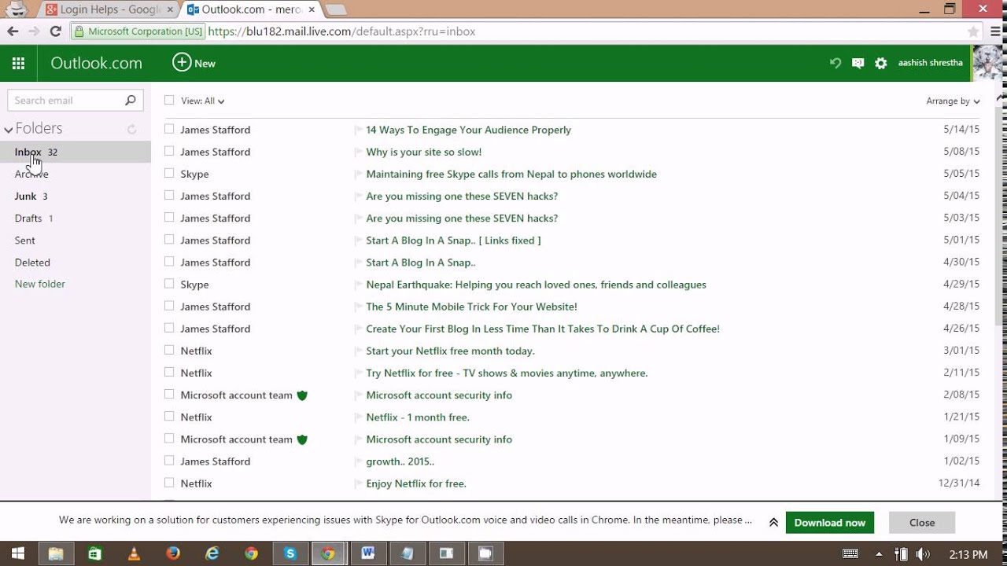
Task: Open aashish shrestha account menu
Action: [x=930, y=63]
